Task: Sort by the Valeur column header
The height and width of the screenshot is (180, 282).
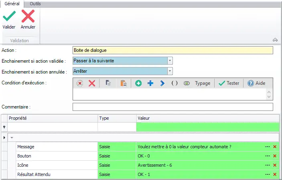Action: tap(208, 118)
